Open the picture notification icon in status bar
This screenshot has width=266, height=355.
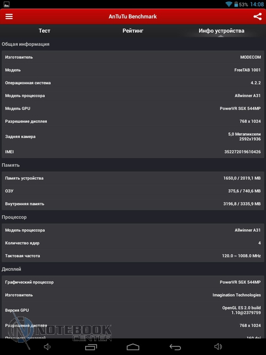tap(6, 4)
